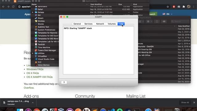This screenshot has height=111, width=197.
Task: Select the VirtualBox icon in Finder
Action: click(x=36, y=56)
